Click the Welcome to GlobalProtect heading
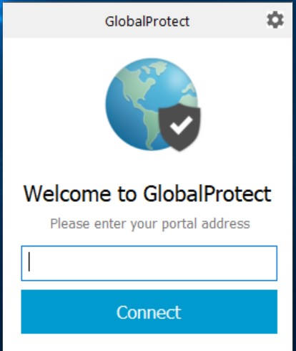296x351 pixels. pyautogui.click(x=147, y=194)
